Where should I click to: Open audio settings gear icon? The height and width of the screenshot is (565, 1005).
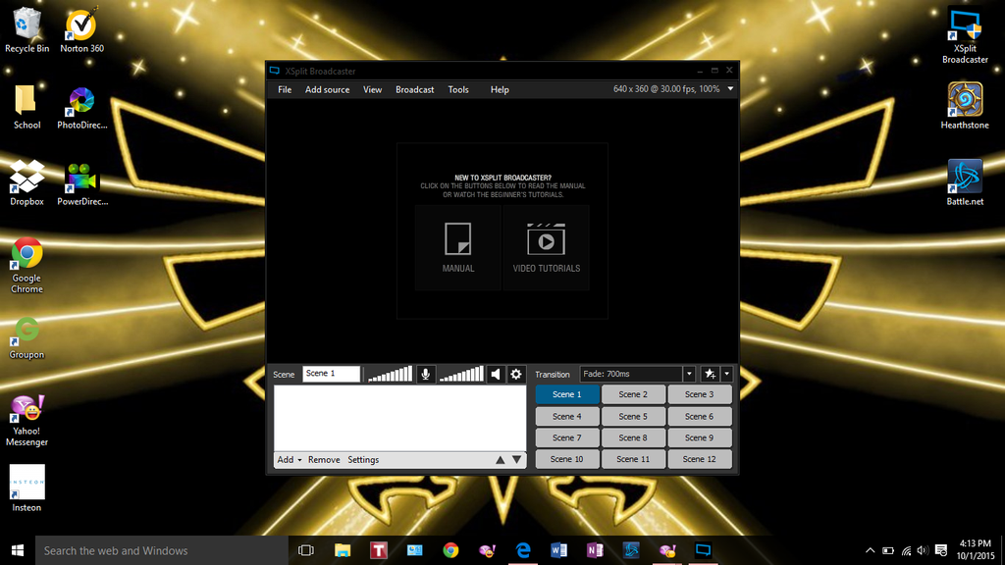pyautogui.click(x=516, y=374)
